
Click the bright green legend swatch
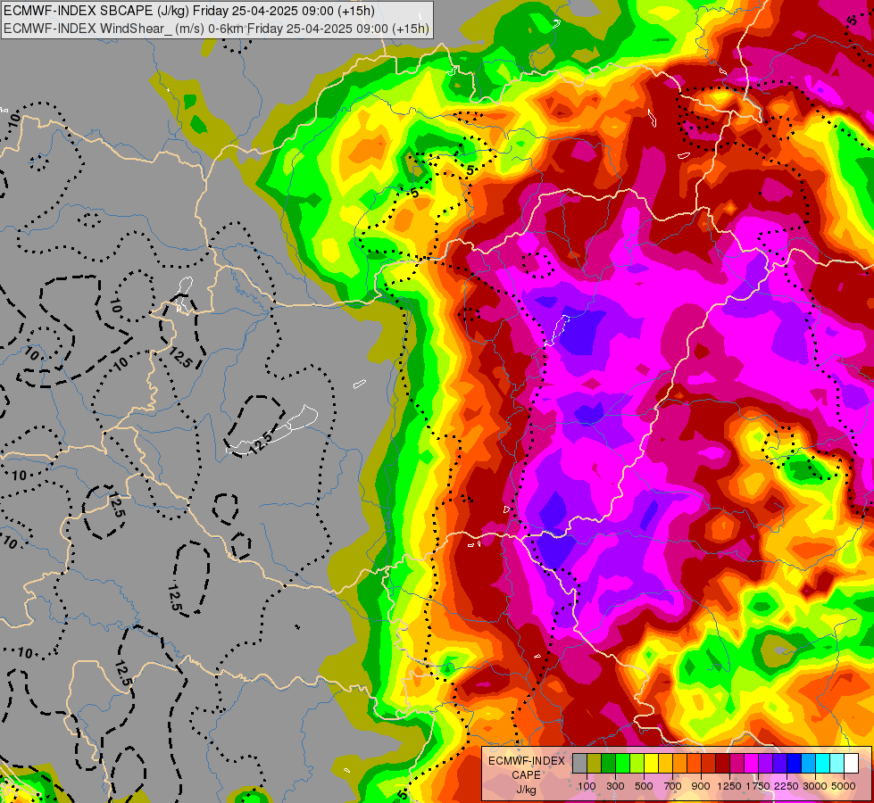(x=622, y=764)
